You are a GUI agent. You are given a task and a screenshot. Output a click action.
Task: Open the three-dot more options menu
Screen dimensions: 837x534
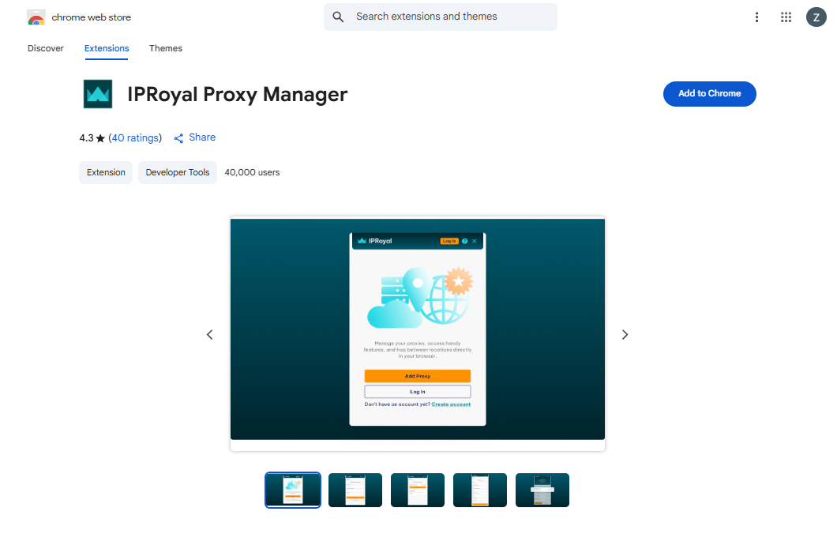pyautogui.click(x=756, y=17)
